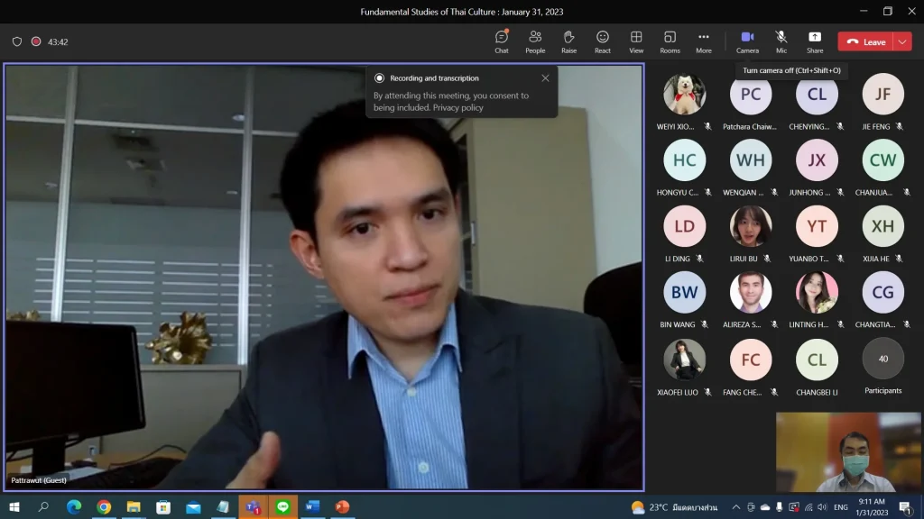Show the People participants list

535,41
